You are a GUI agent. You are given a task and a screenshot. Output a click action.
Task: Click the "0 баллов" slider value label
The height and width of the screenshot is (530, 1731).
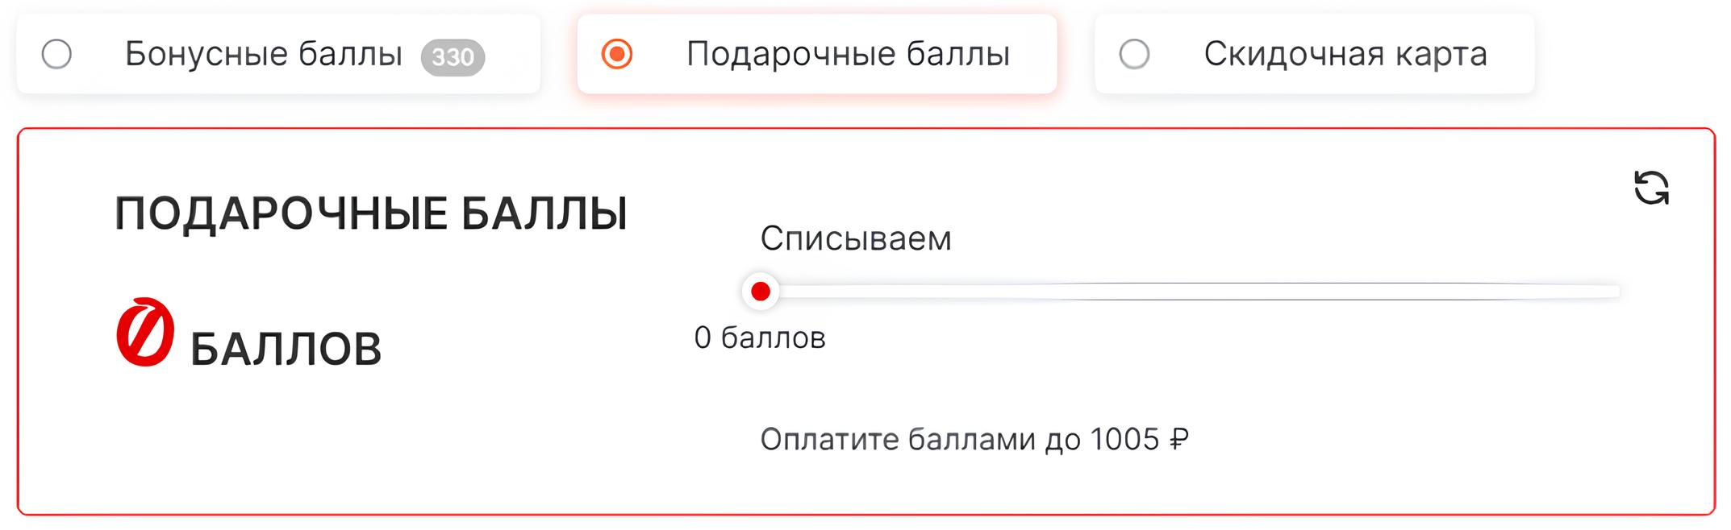(760, 338)
